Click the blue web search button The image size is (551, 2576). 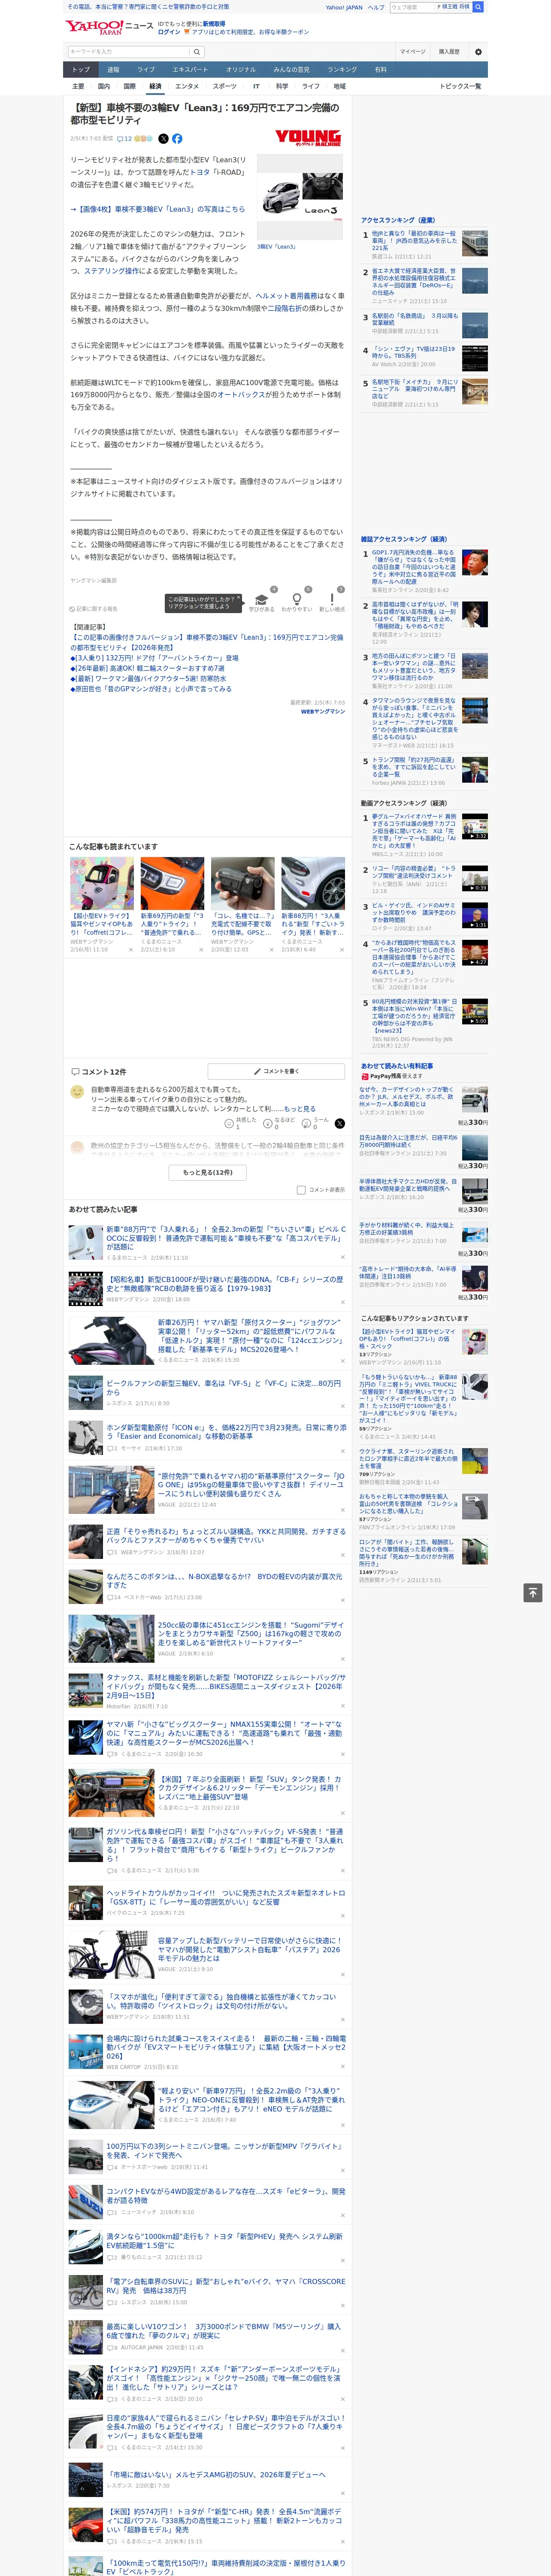[x=478, y=7]
